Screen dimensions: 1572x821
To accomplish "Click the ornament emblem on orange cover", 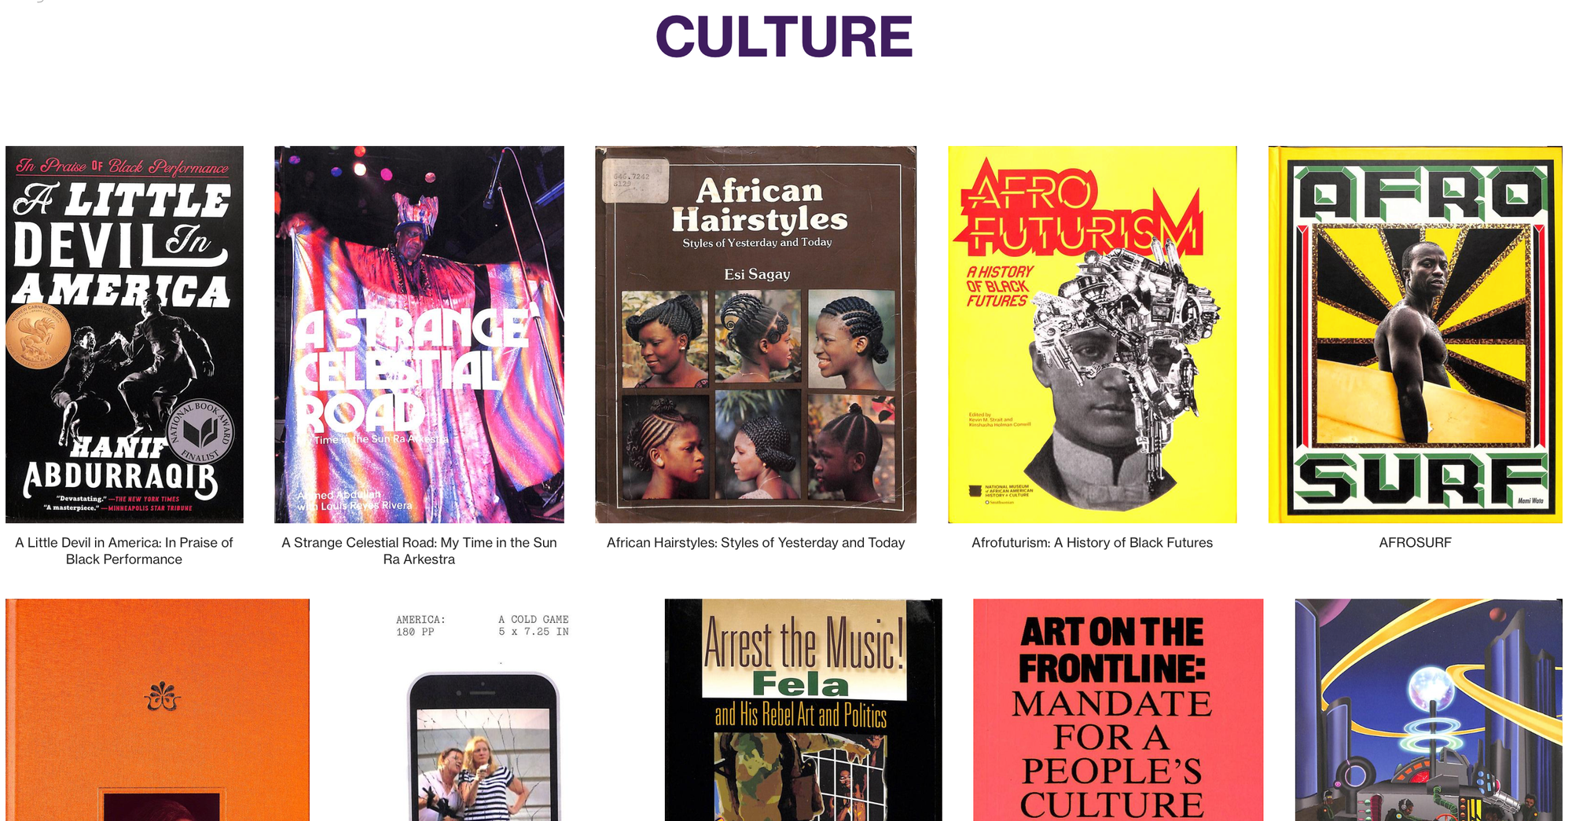I will [x=163, y=696].
